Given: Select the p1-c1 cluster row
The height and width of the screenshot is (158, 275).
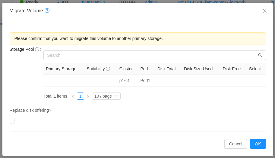Looking at the screenshot, I should pyautogui.click(x=125, y=81).
